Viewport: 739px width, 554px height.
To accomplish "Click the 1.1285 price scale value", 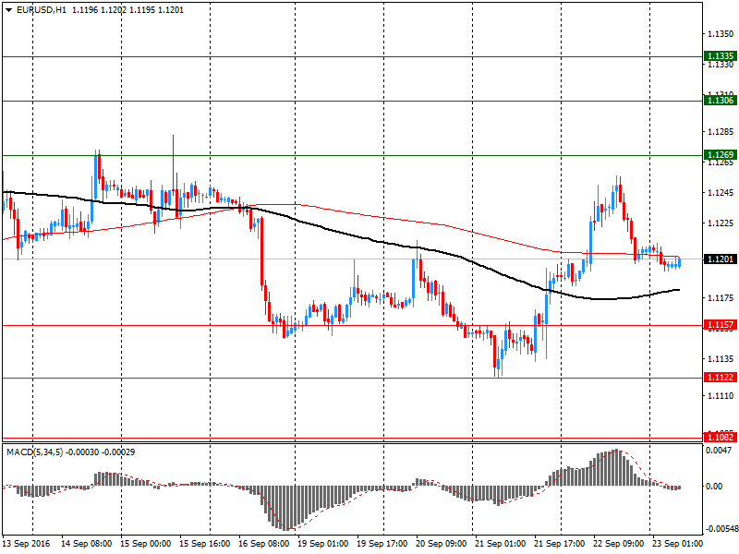I will coord(721,132).
